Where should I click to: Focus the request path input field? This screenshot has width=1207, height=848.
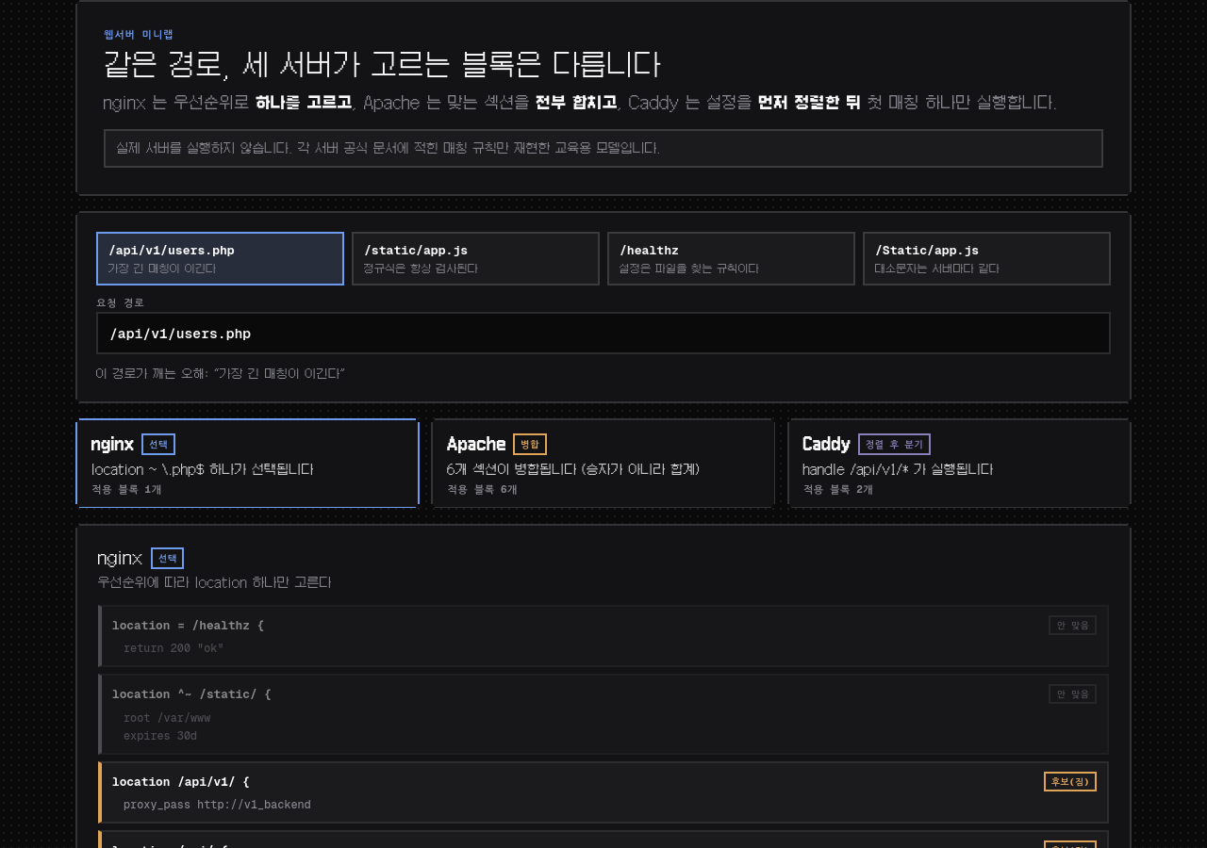point(603,334)
